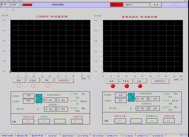Click the main fan 自动输出 value field
Screen dimensions: 189x137
coord(29,96)
